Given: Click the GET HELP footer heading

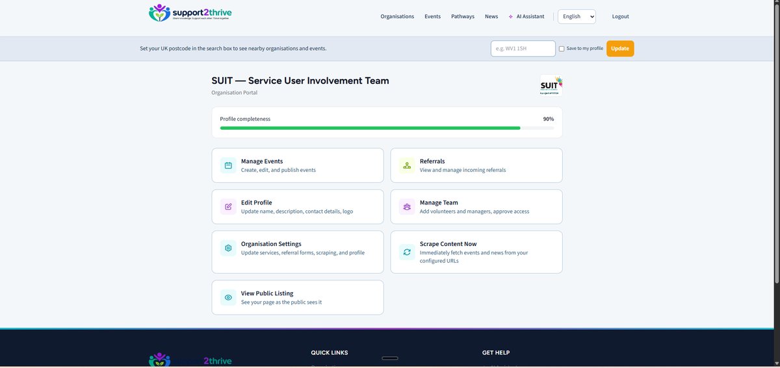Looking at the screenshot, I should click(x=496, y=353).
